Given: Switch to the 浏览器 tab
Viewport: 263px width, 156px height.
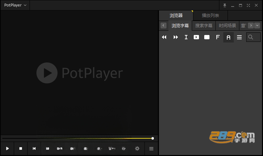Looking at the screenshot, I should tap(176, 15).
